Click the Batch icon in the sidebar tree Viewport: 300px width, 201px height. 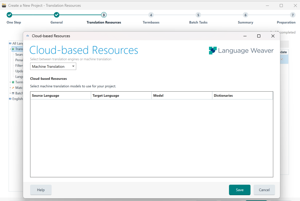coord(13,93)
